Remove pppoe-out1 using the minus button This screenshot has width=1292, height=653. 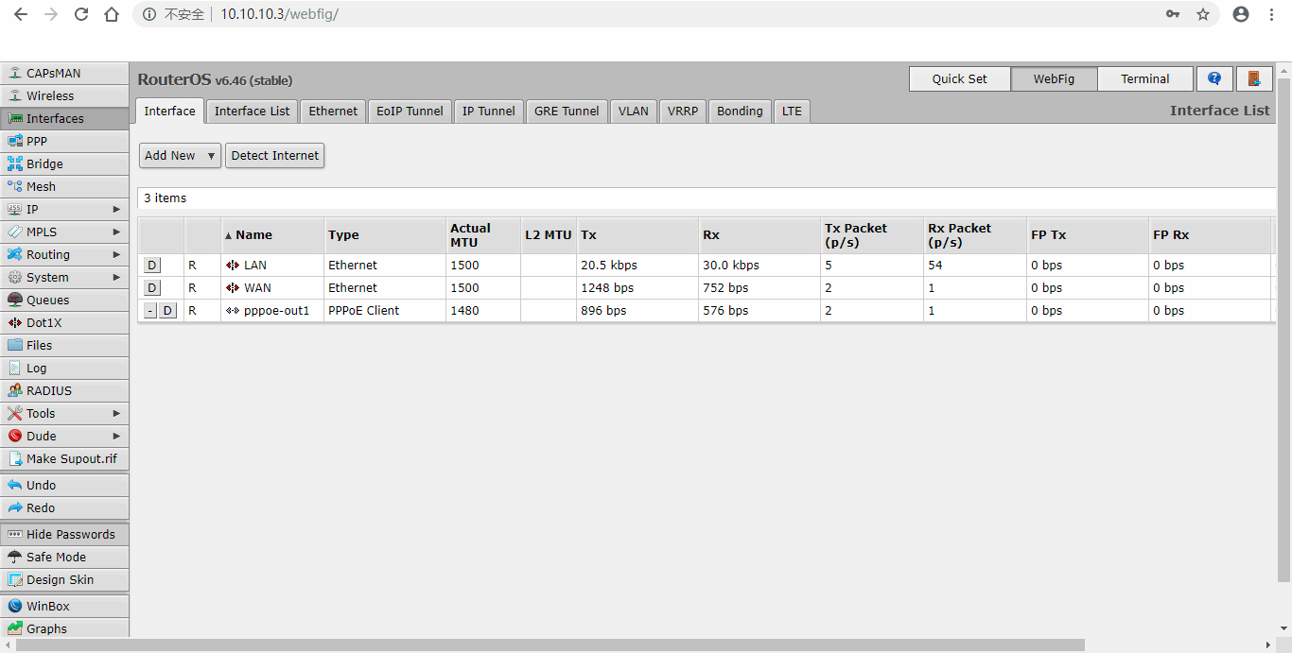(150, 311)
